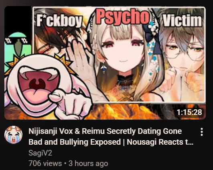The image size is (213, 170).
Task: Click the ghost mascot's pointing hand
Action: click(71, 103)
